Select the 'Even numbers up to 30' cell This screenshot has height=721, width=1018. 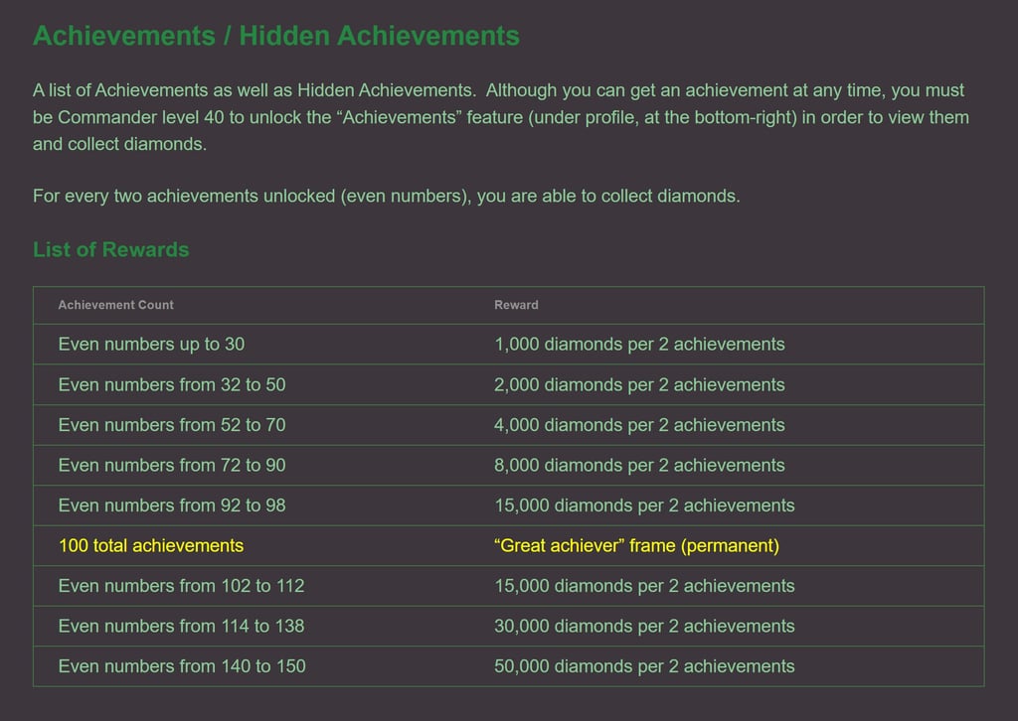pyautogui.click(x=151, y=345)
